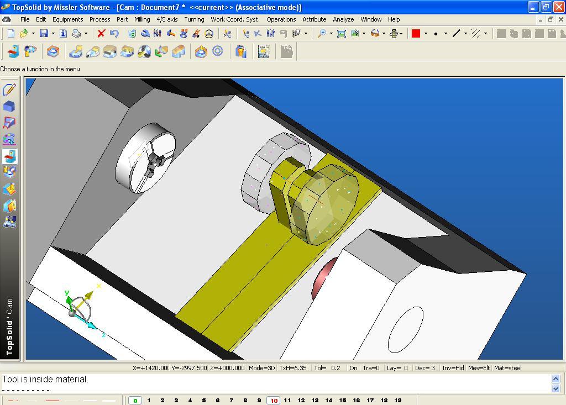Screen dimensions: 566x405
Task: Click the red X delete icon
Action: (101, 34)
